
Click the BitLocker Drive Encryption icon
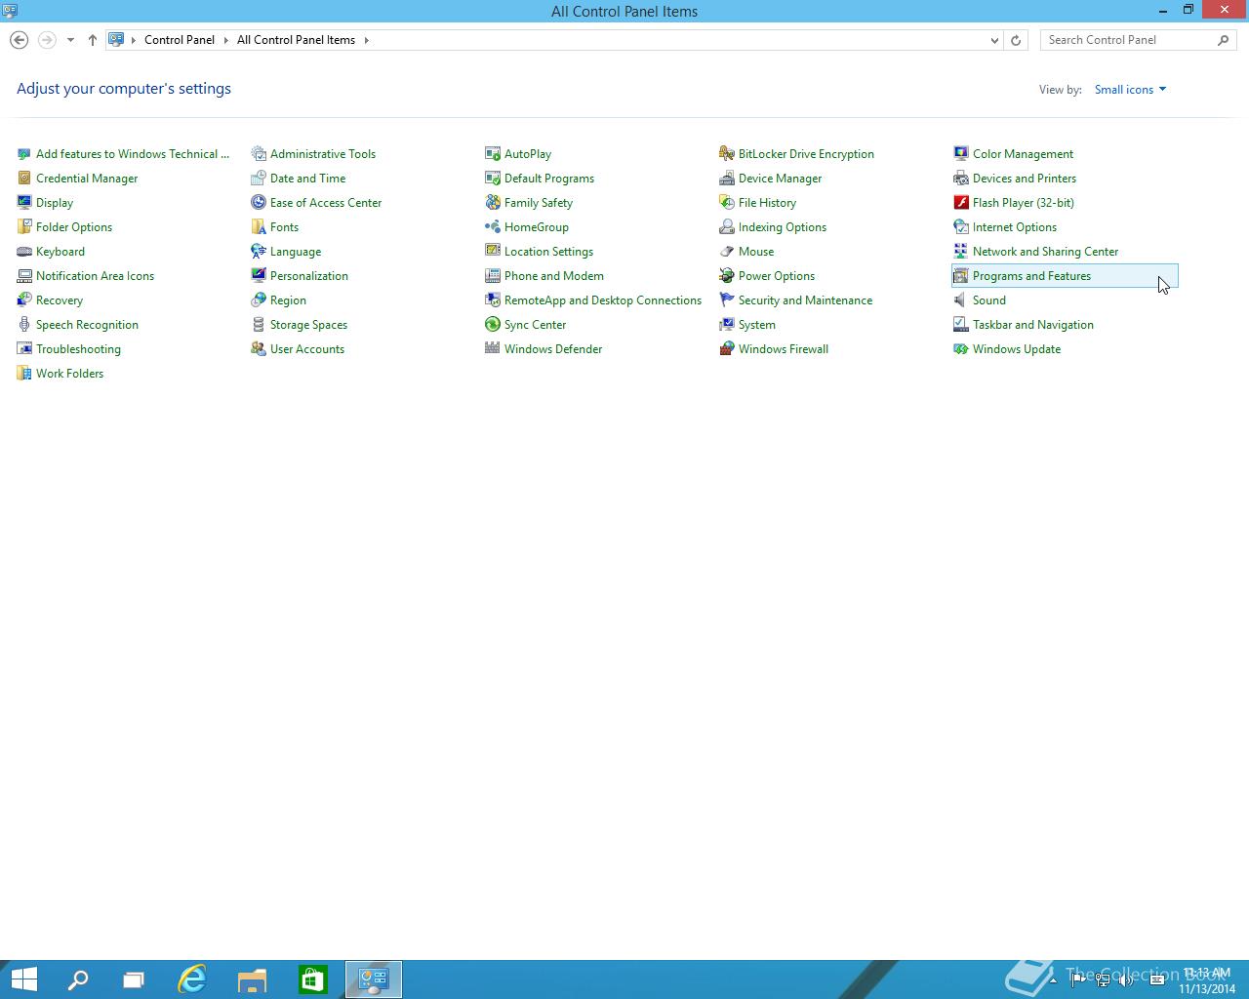(727, 153)
